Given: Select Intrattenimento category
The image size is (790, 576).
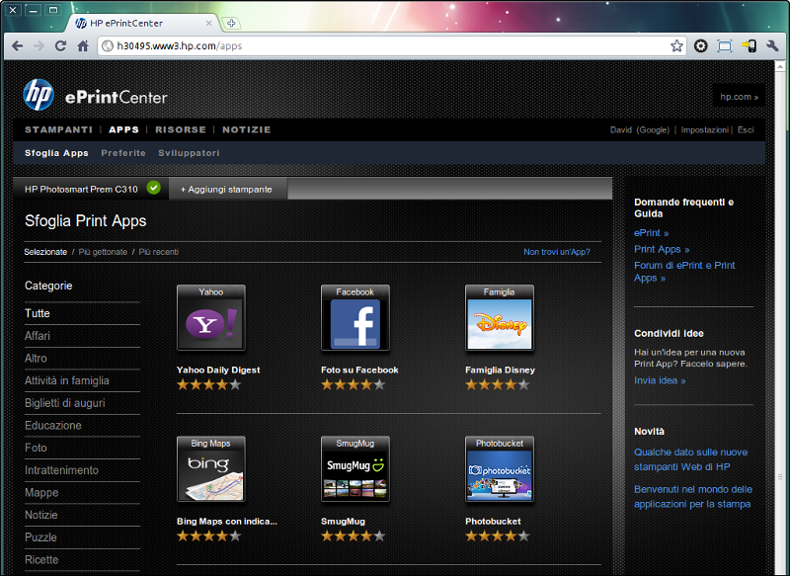Looking at the screenshot, I should (61, 470).
